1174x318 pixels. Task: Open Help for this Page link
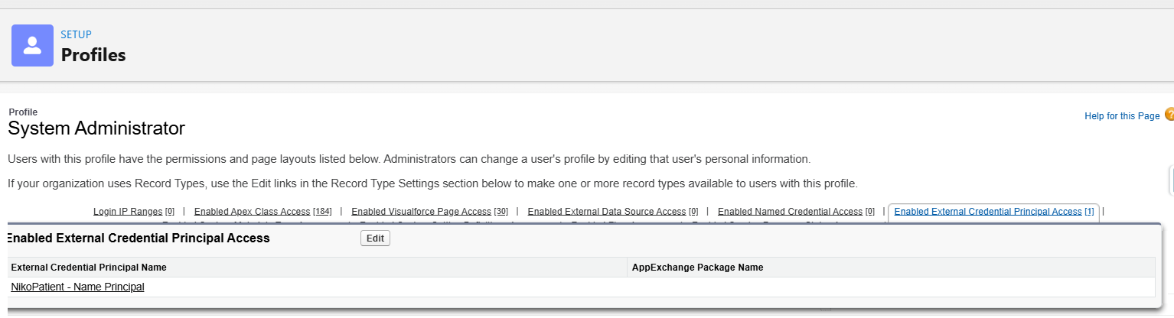click(x=1122, y=116)
